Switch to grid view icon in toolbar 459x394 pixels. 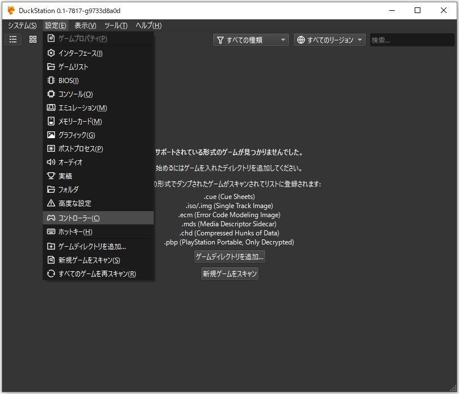(33, 39)
